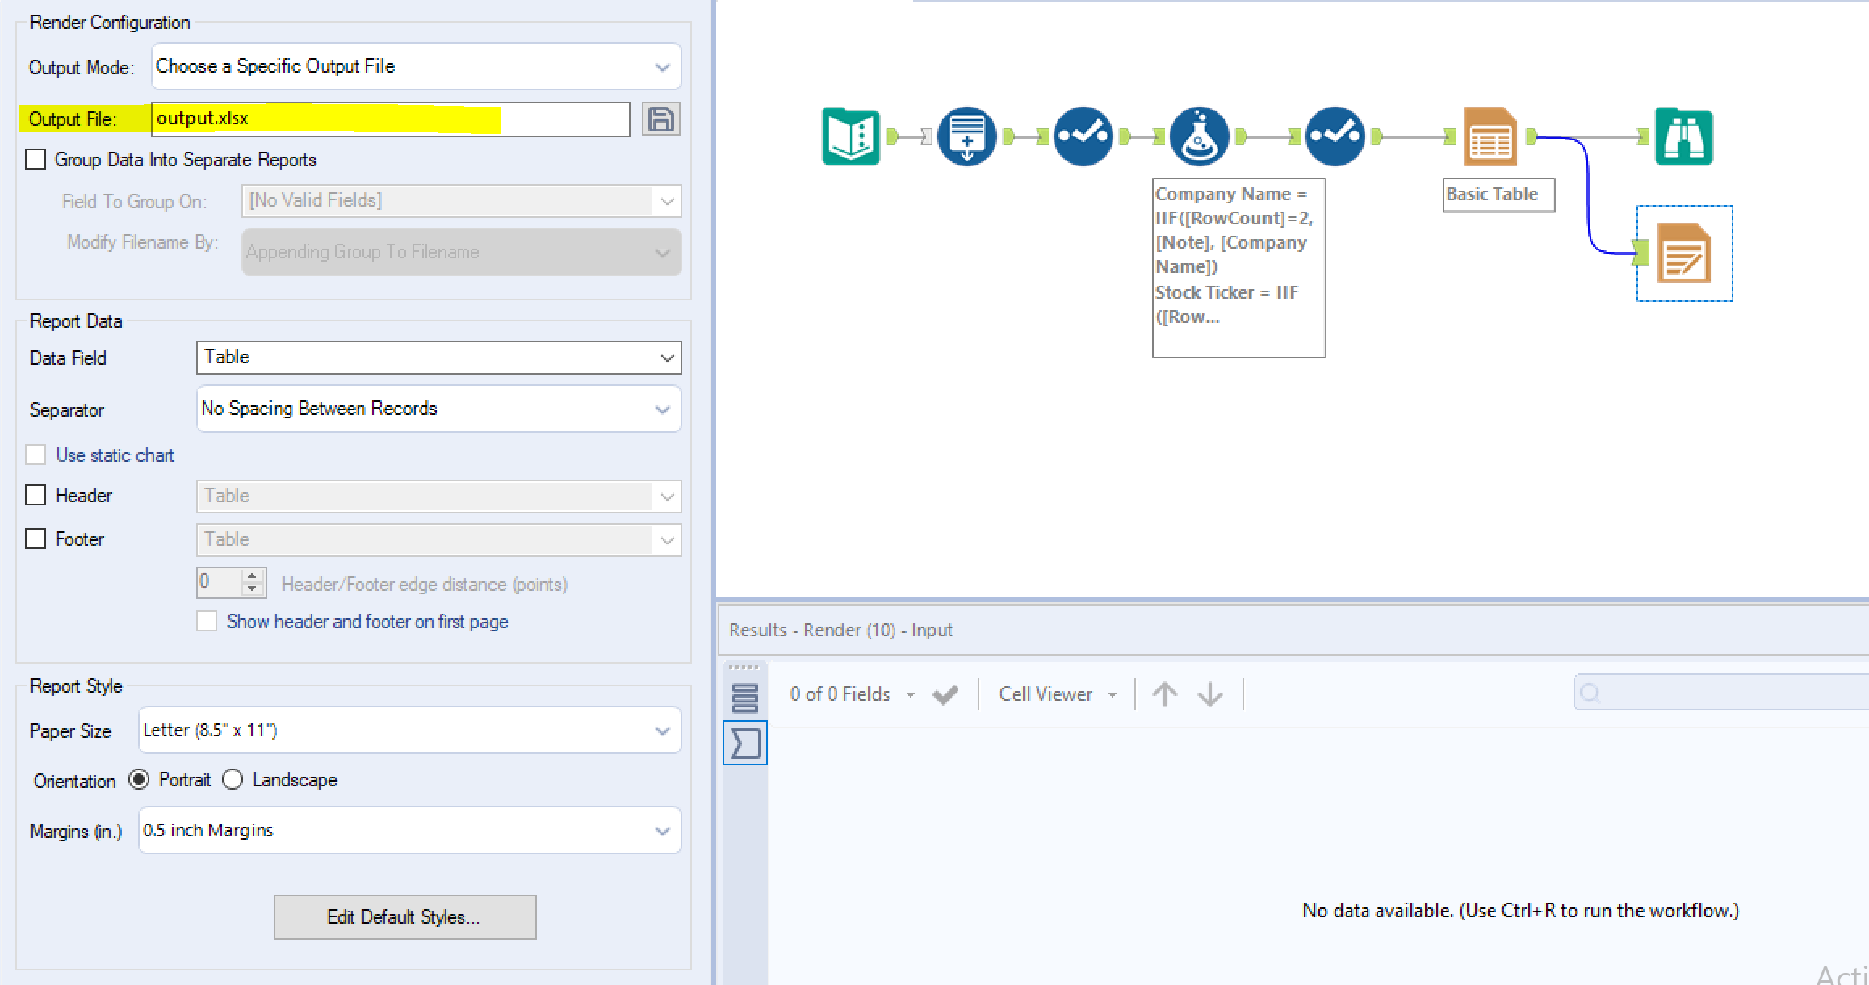Check the Footer checkbox
This screenshot has height=985, width=1869.
(x=36, y=539)
